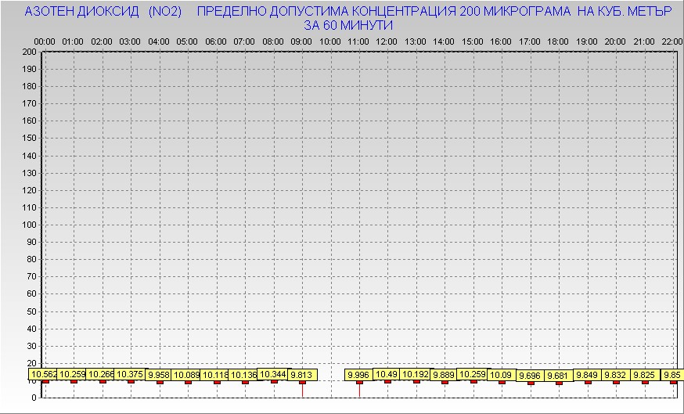Image resolution: width=684 pixels, height=414 pixels.
Task: Click the 9.813 data label
Action: pos(302,375)
